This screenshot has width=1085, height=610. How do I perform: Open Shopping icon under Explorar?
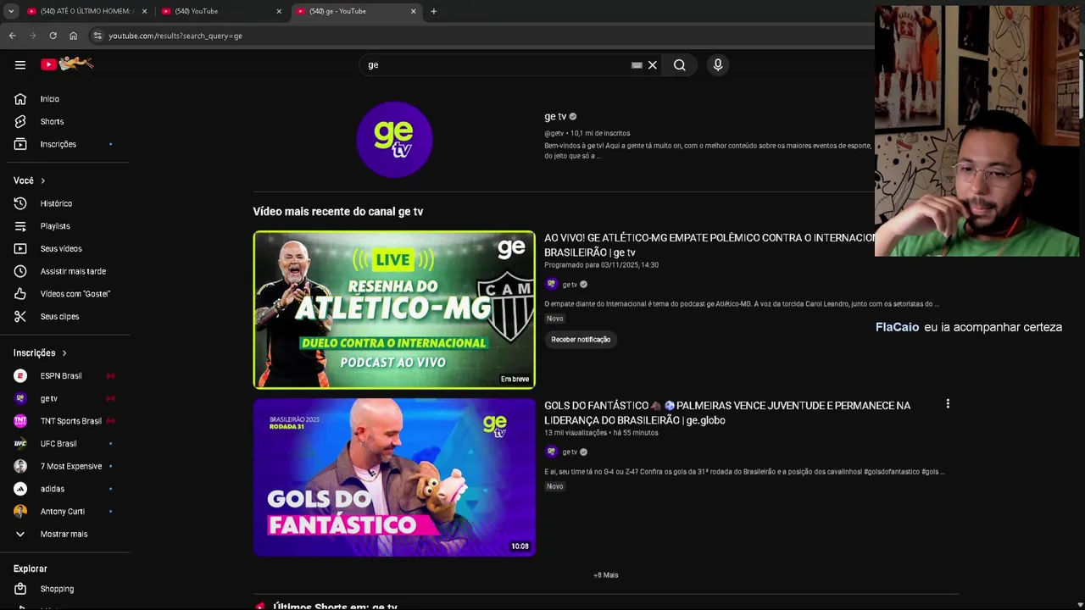pos(20,589)
